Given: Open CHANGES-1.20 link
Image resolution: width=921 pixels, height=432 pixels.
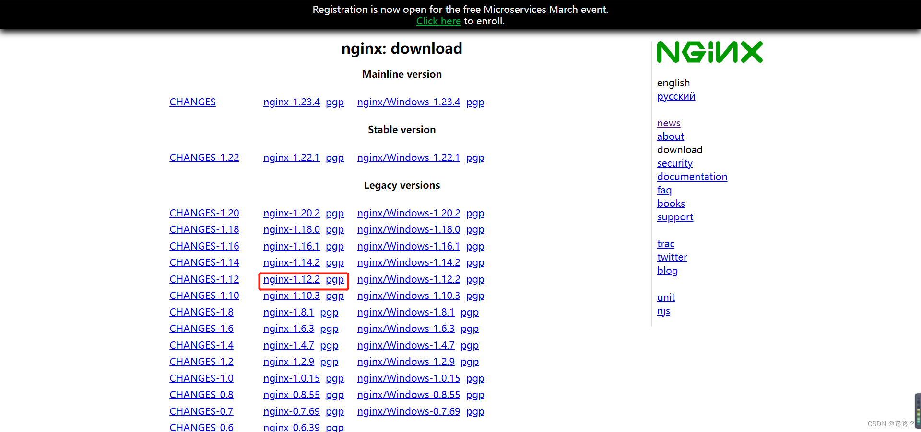Looking at the screenshot, I should [x=204, y=213].
